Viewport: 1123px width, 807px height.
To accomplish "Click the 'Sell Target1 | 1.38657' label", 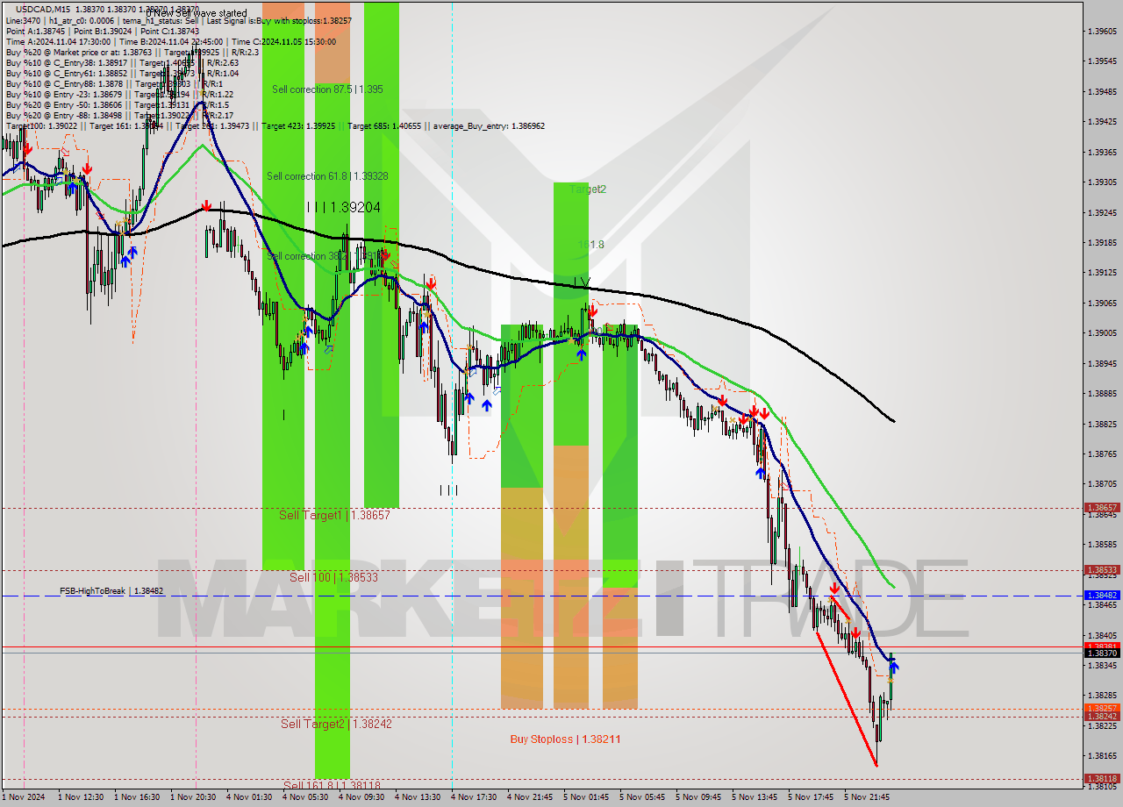I will click(334, 515).
